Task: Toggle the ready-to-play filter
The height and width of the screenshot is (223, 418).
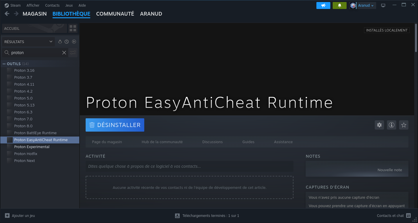Action: tap(74, 42)
